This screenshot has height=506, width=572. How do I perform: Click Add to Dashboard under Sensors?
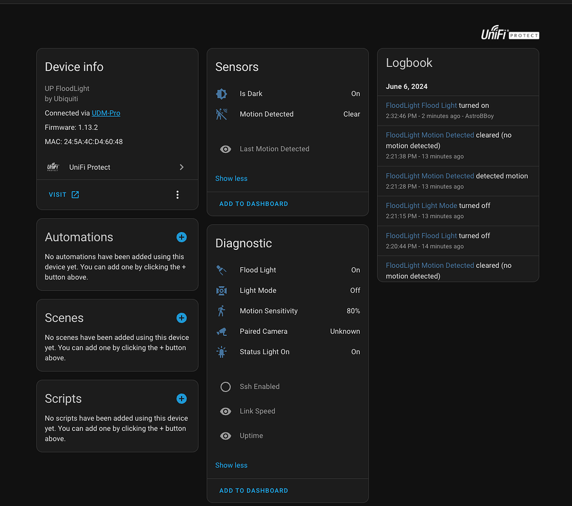tap(254, 204)
